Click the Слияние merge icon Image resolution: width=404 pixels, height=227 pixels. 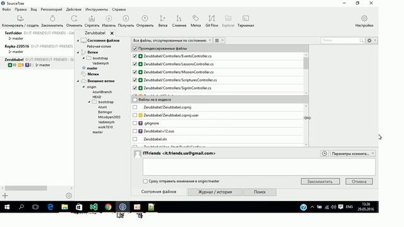pos(179,18)
